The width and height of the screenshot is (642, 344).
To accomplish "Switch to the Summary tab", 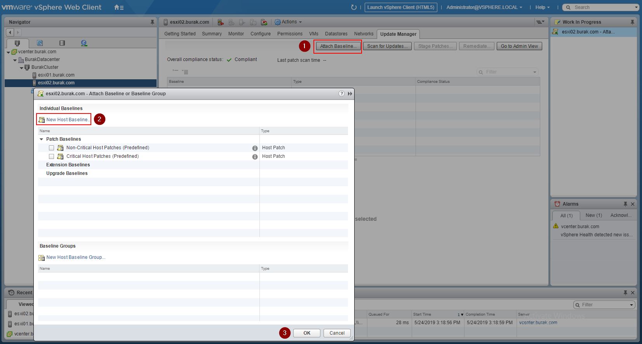I will [x=212, y=34].
